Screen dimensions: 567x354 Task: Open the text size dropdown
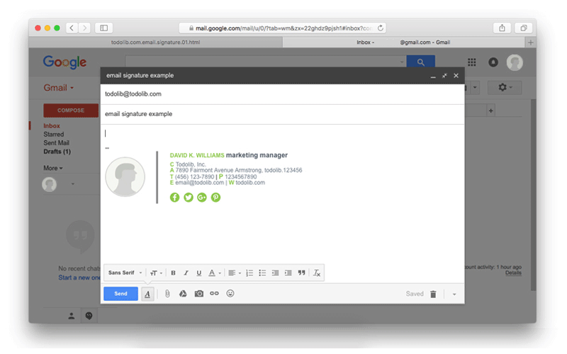tap(156, 273)
